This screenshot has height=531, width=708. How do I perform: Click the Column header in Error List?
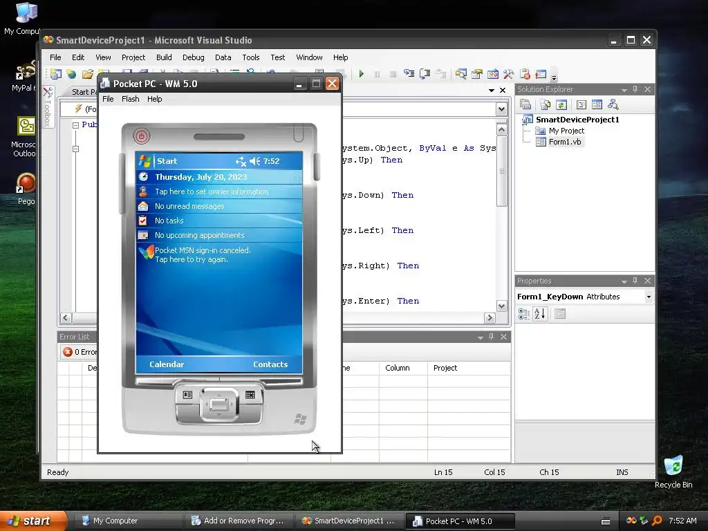[403, 368]
